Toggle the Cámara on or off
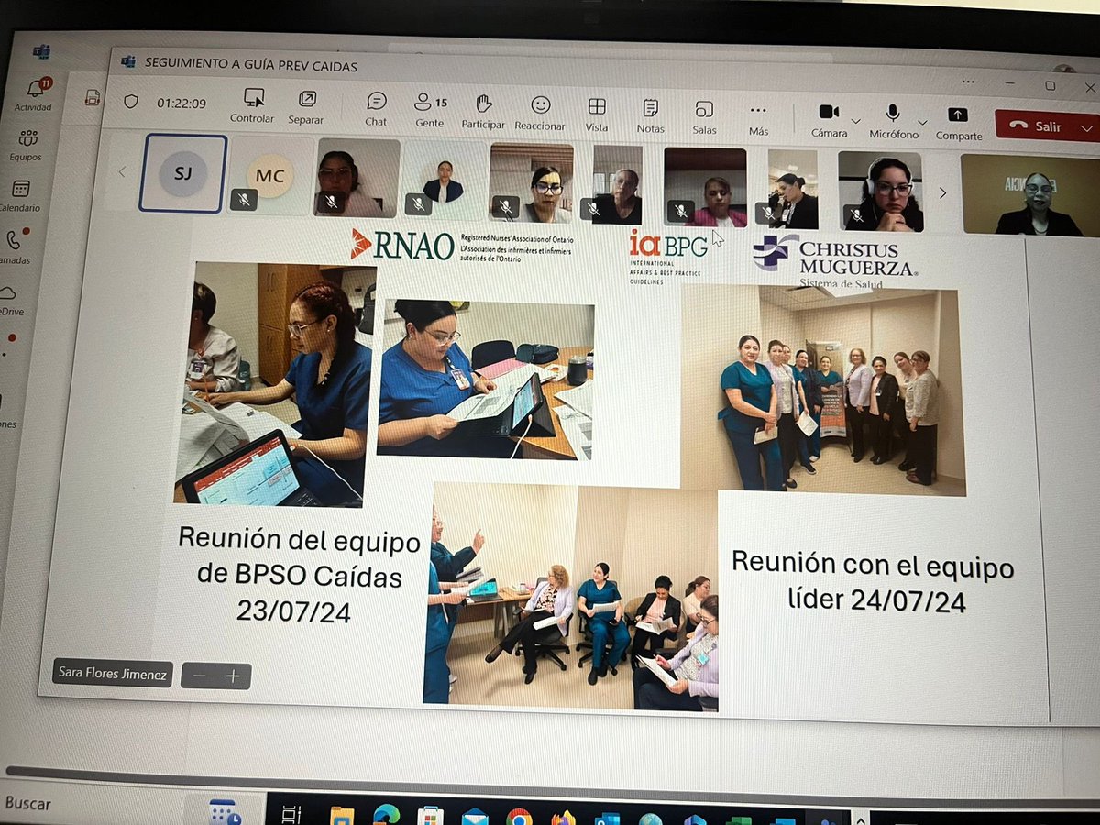Image resolution: width=1100 pixels, height=825 pixels. (830, 111)
